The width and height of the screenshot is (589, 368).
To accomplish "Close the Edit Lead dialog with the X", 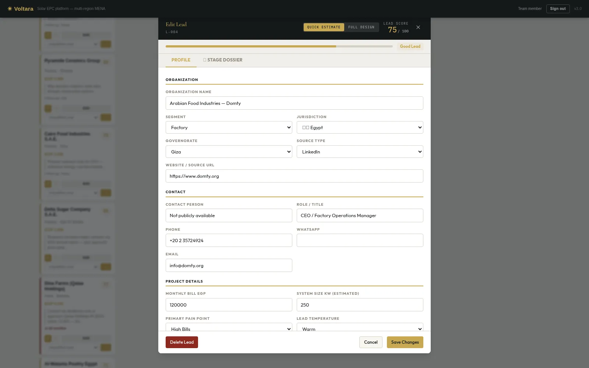I will click(x=418, y=27).
